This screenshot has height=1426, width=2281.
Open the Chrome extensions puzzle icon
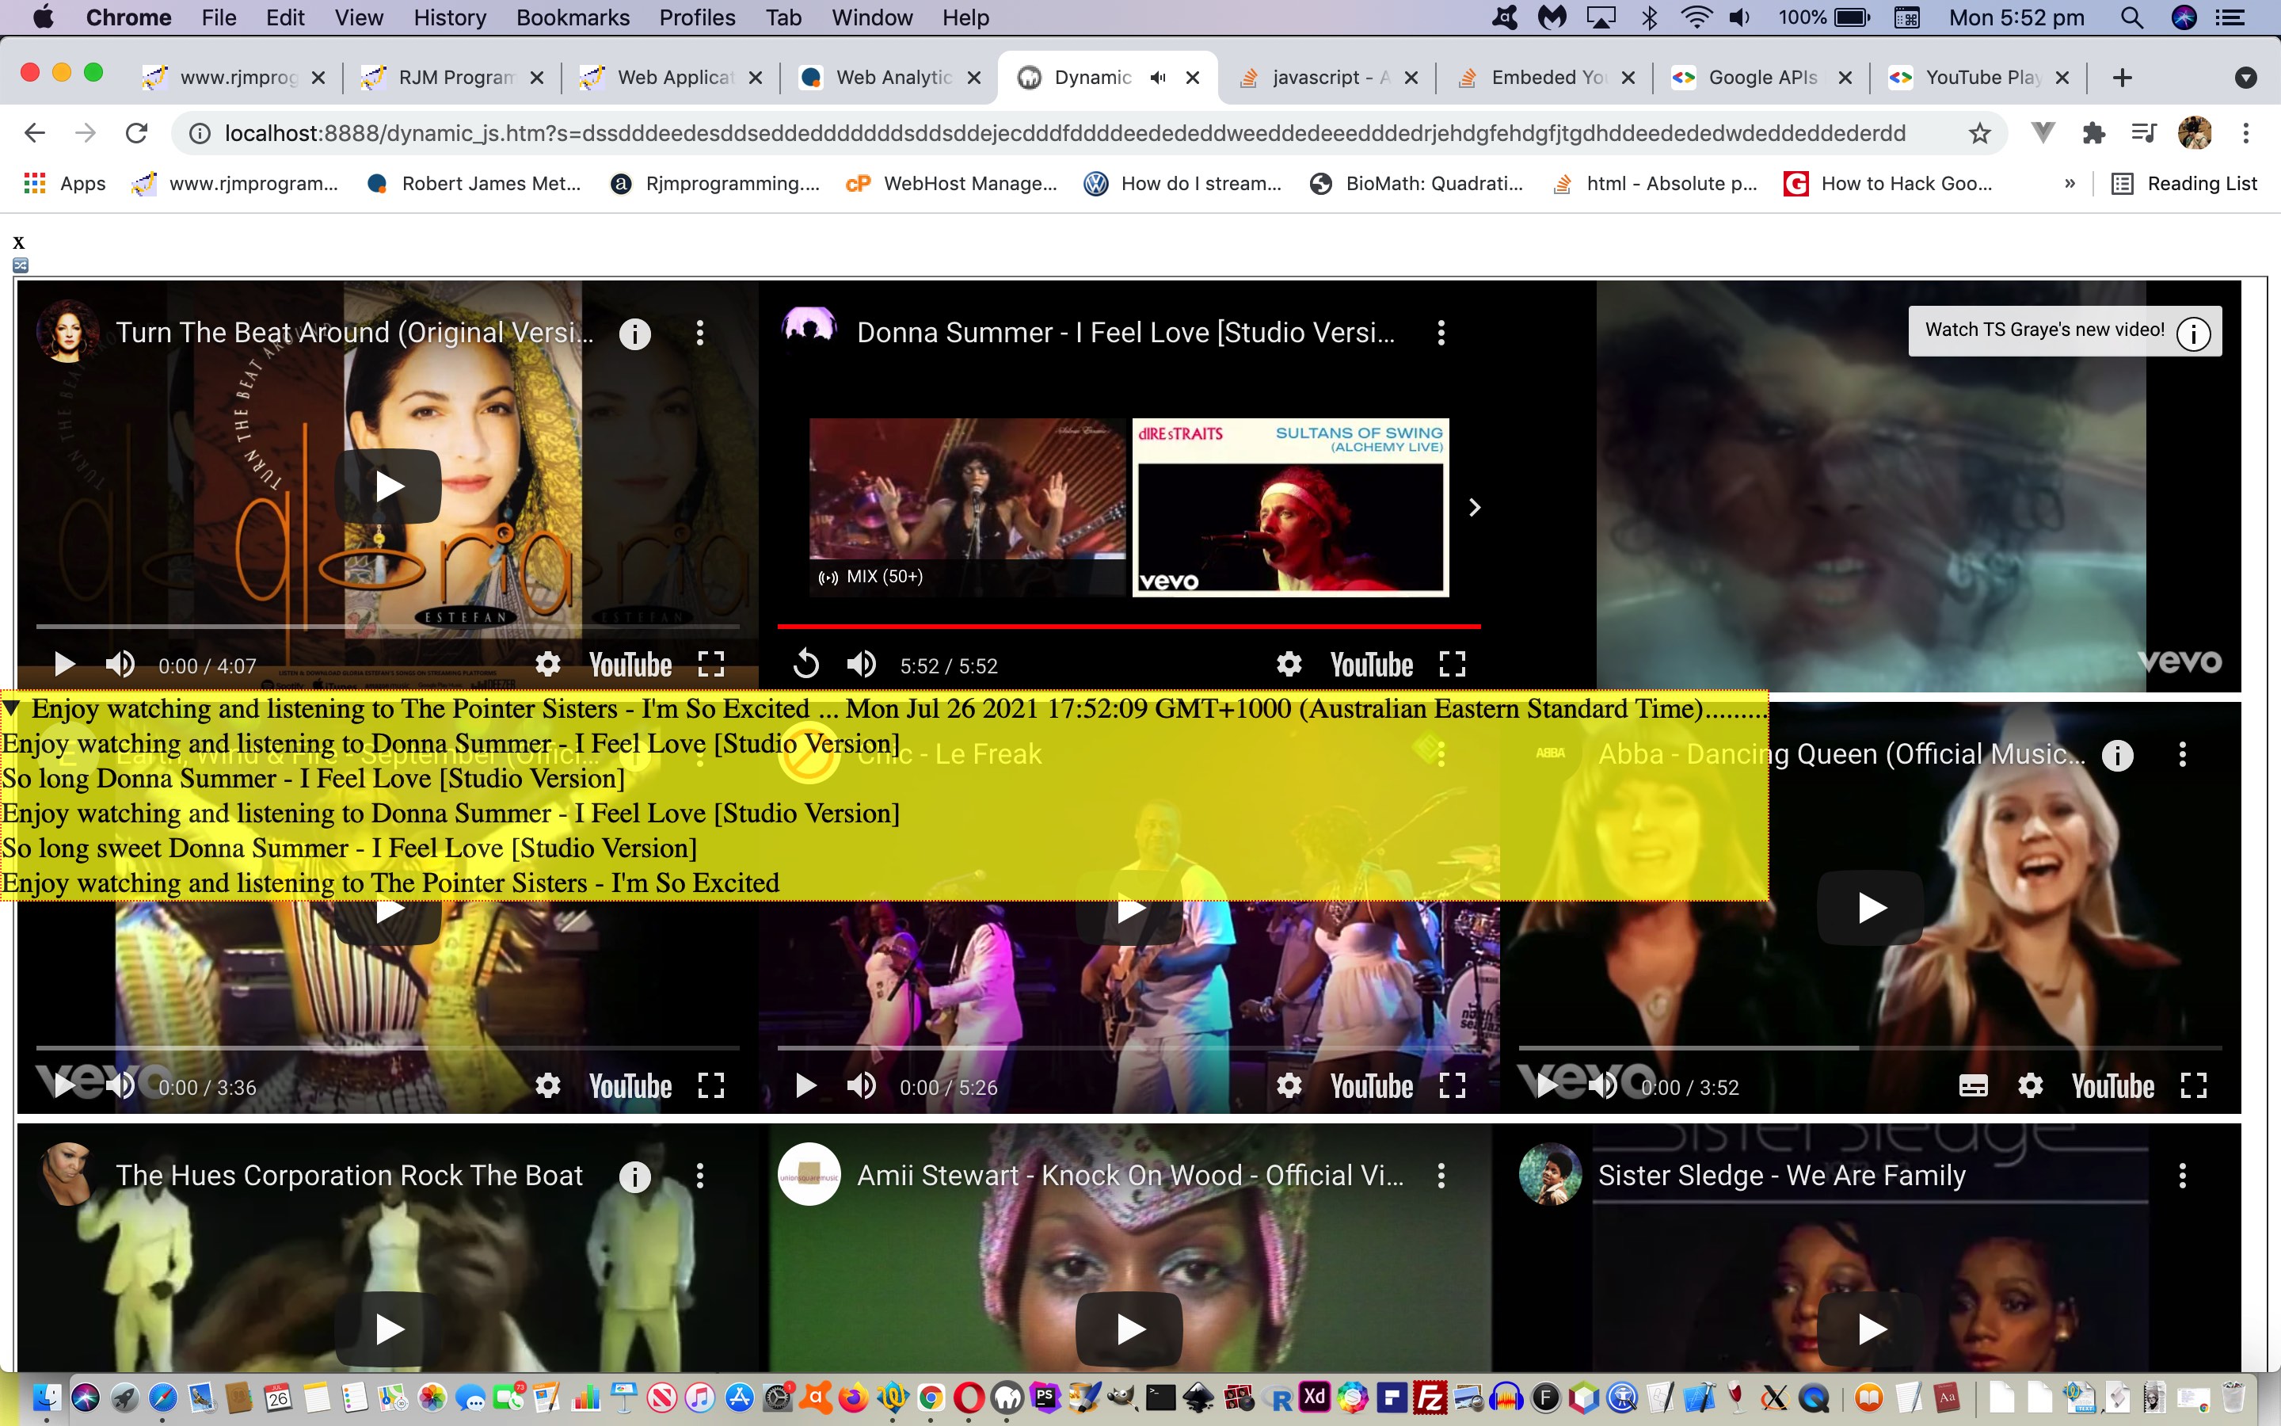click(x=2093, y=133)
